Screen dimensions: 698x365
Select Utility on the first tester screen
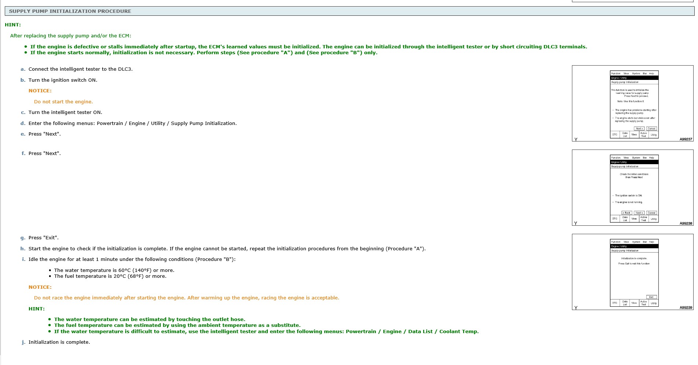[x=653, y=135]
